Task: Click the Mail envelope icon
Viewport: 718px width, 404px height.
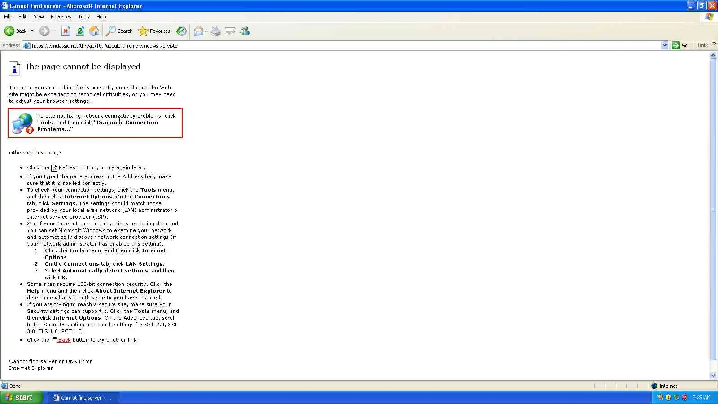Action: pyautogui.click(x=198, y=31)
